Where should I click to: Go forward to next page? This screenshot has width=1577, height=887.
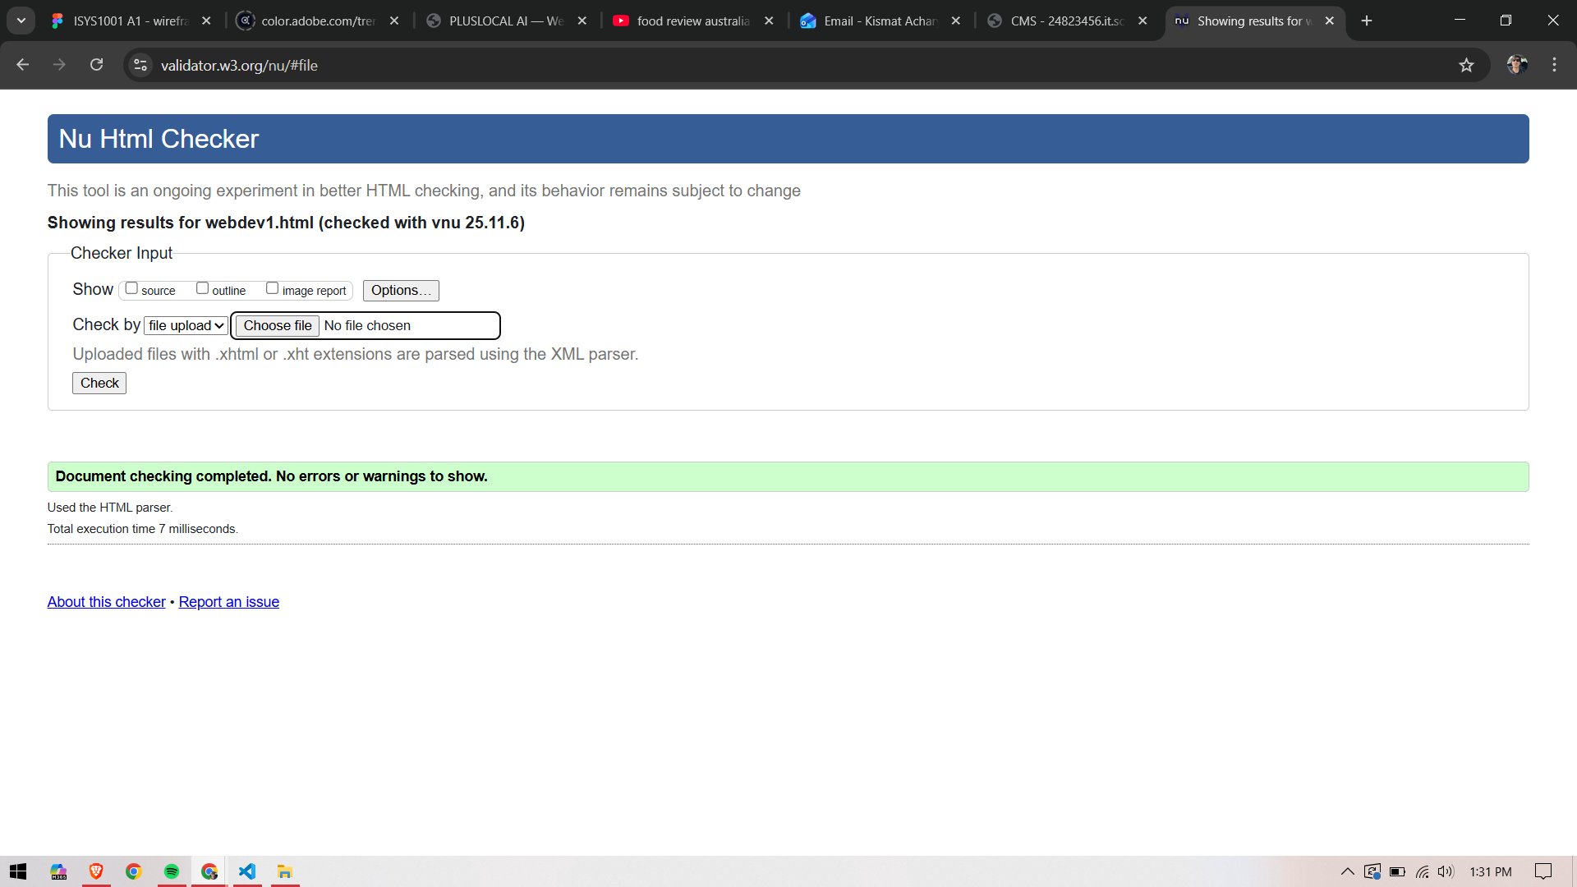[x=59, y=65]
